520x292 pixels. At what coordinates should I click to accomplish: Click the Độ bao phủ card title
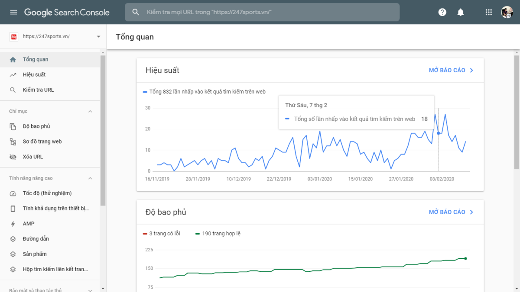click(x=166, y=212)
